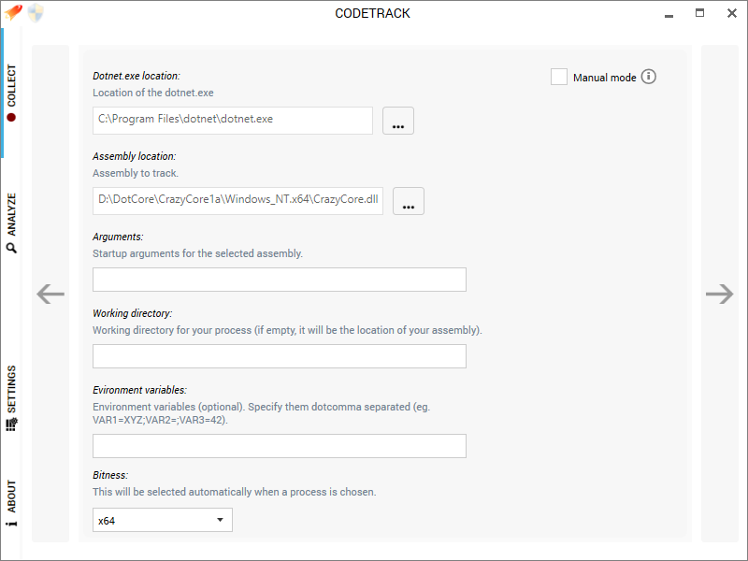Open the About tab
Screen dimensions: 748x561
(11, 503)
